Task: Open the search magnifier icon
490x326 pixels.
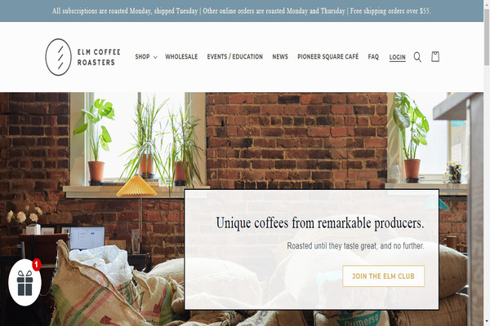Action: coord(417,57)
